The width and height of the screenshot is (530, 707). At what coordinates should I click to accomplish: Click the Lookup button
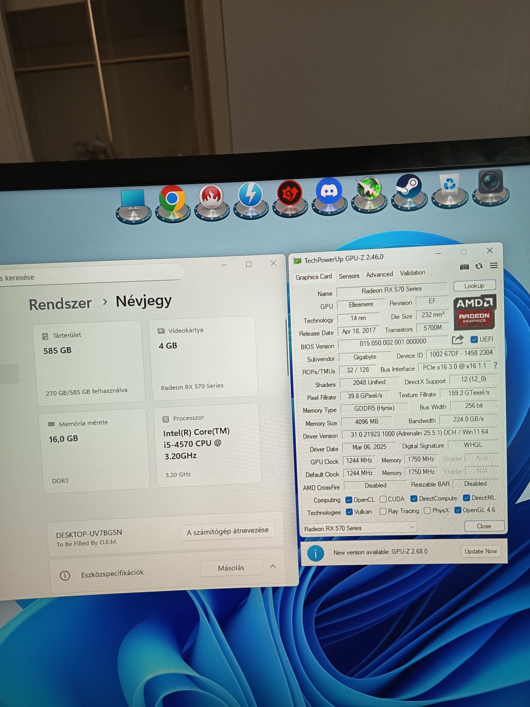pyautogui.click(x=474, y=286)
